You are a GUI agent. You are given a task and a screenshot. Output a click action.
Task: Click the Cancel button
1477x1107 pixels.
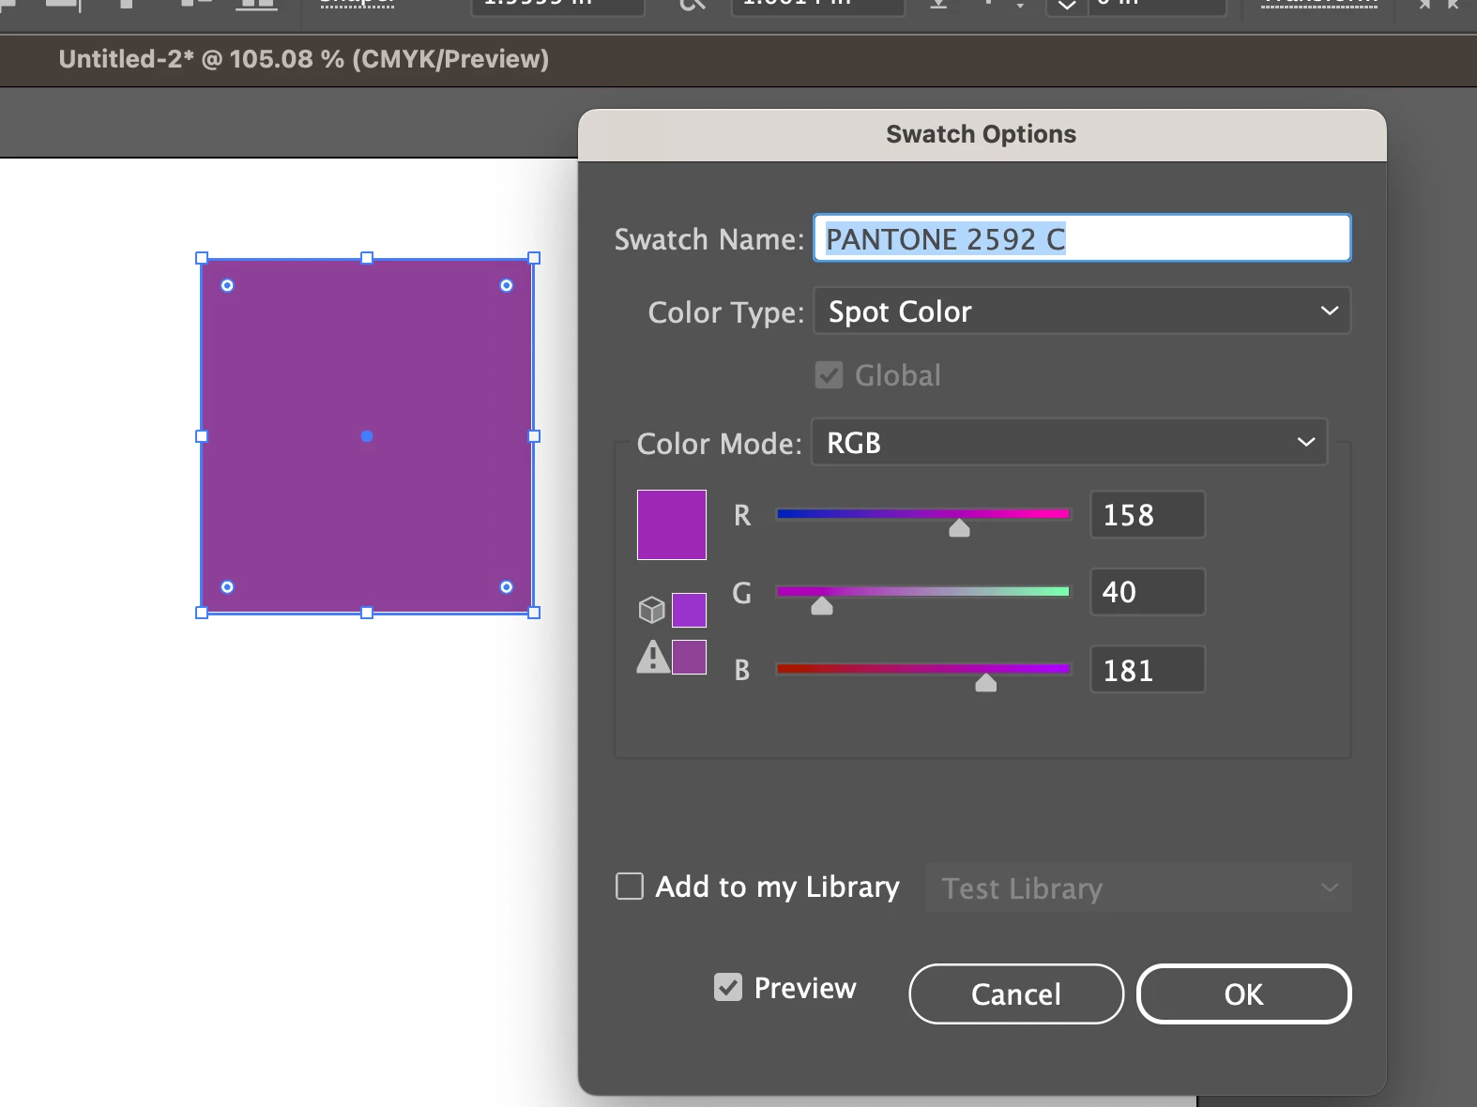point(1016,993)
